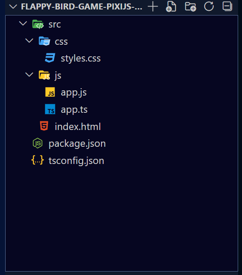Collapse all folders in explorer
The height and width of the screenshot is (275, 242).
click(227, 6)
